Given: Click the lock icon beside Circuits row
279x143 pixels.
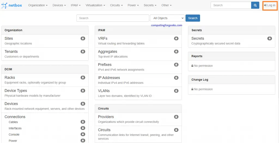Looking at the screenshot, I should [176, 130].
